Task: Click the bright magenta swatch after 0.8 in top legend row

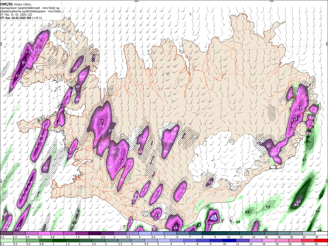Action: click(x=57, y=233)
